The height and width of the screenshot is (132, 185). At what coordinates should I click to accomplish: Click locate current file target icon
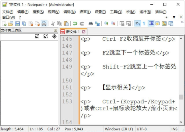click(x=54, y=36)
